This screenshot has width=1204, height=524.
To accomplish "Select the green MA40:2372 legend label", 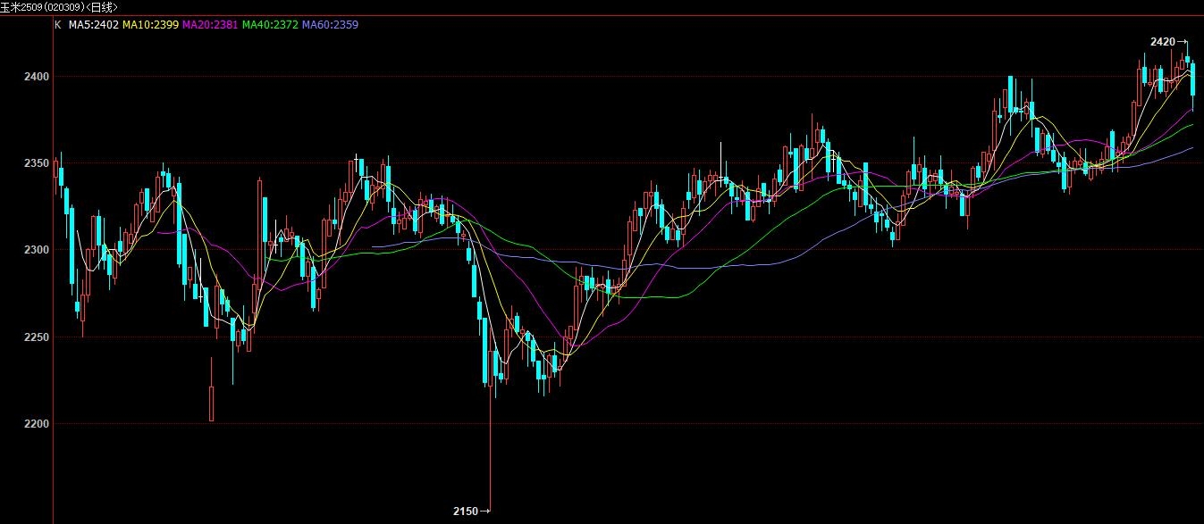I will click(x=270, y=25).
